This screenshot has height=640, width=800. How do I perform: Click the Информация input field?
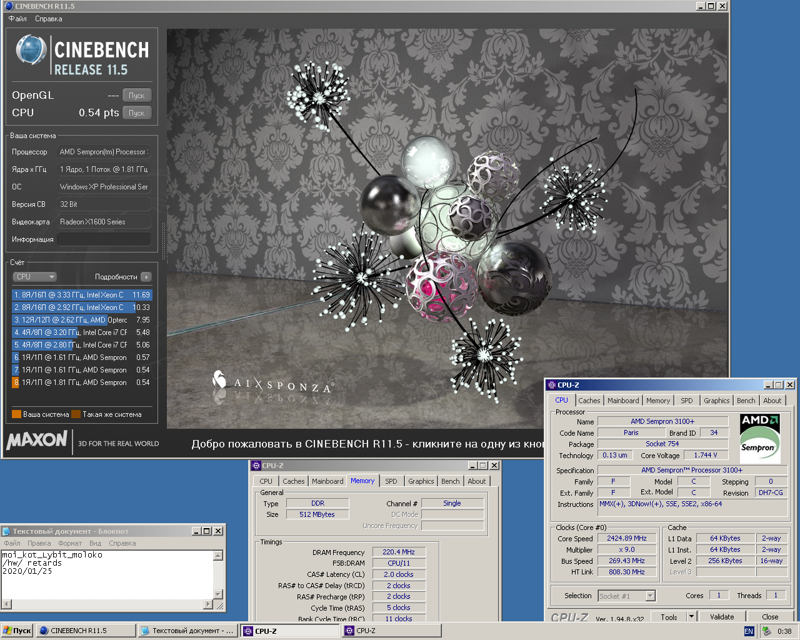[x=104, y=239]
